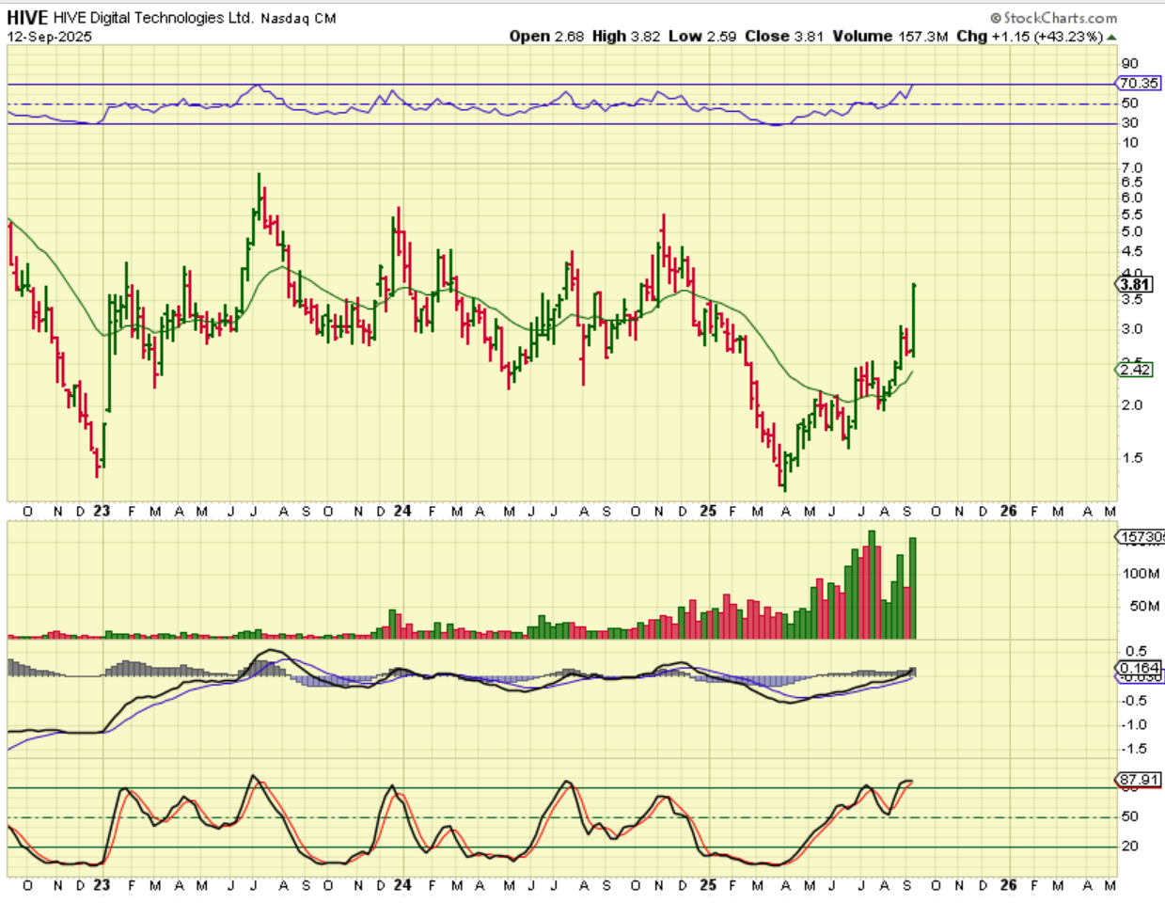
Task: Click the Nasdaq CM exchange label
Action: pyautogui.click(x=298, y=18)
